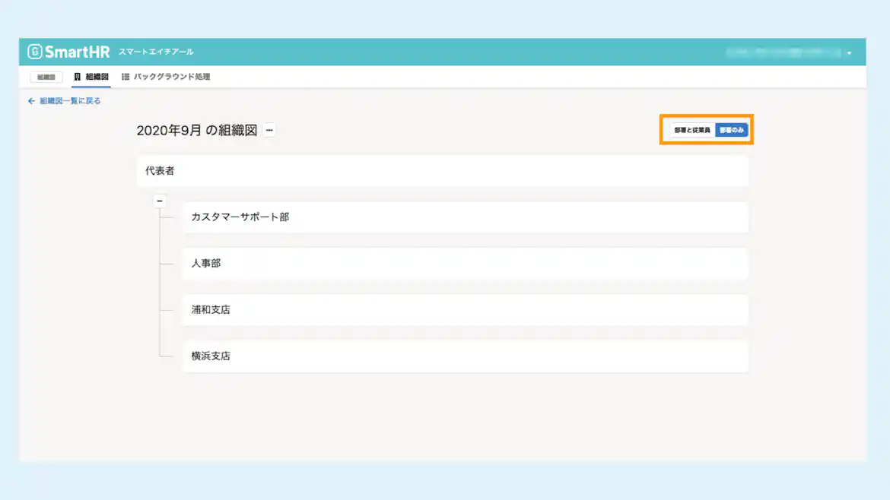
Task: Collapse 代表者 children using the minus control
Action: tap(160, 199)
